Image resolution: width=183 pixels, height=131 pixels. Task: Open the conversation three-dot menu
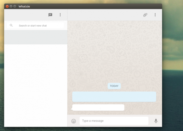click(155, 15)
